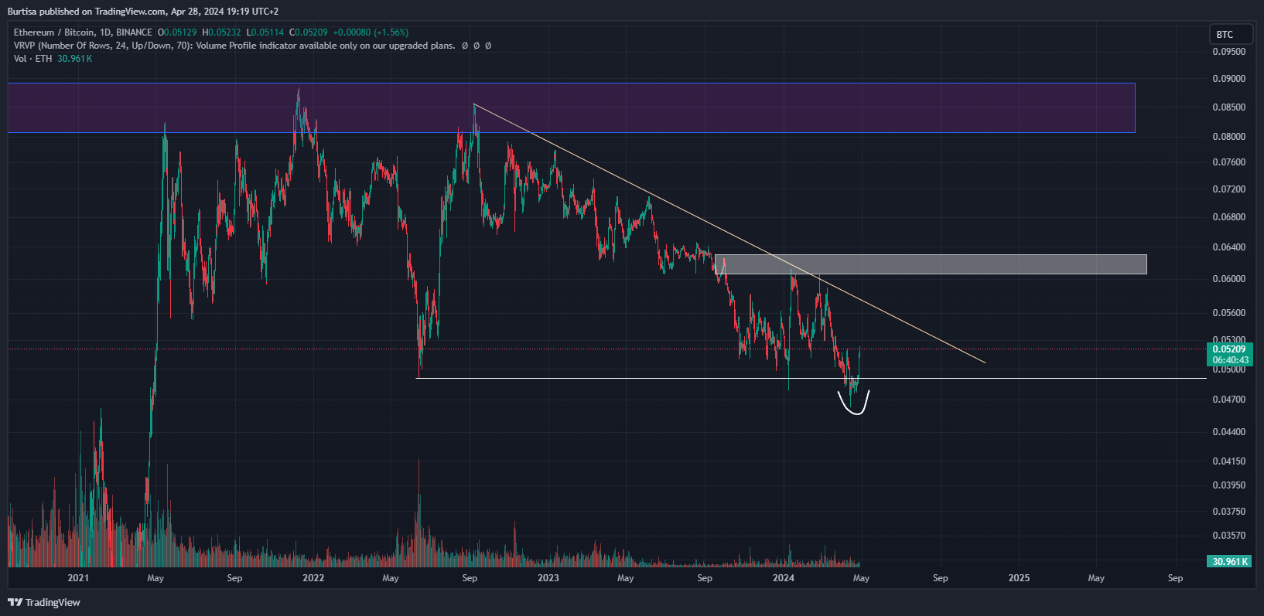
Task: Click the bar countdown timer 06:40:43
Action: [1230, 360]
